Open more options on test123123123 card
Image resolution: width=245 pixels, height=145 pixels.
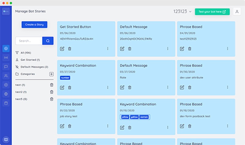228,49
